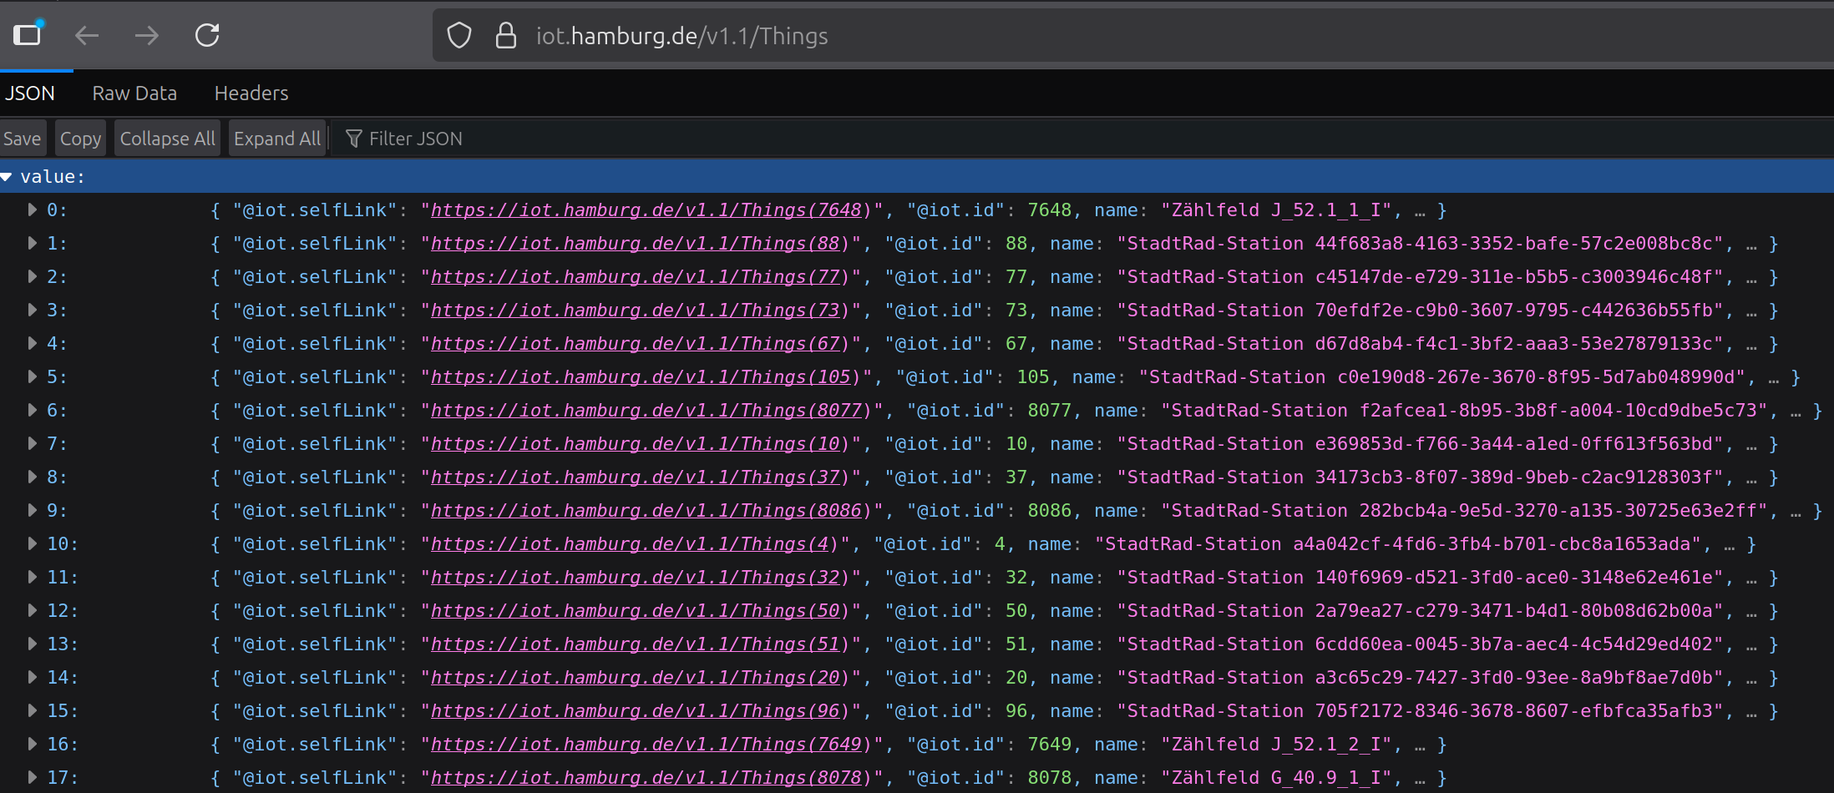Expand row 6 disclosure arrow

[32, 410]
